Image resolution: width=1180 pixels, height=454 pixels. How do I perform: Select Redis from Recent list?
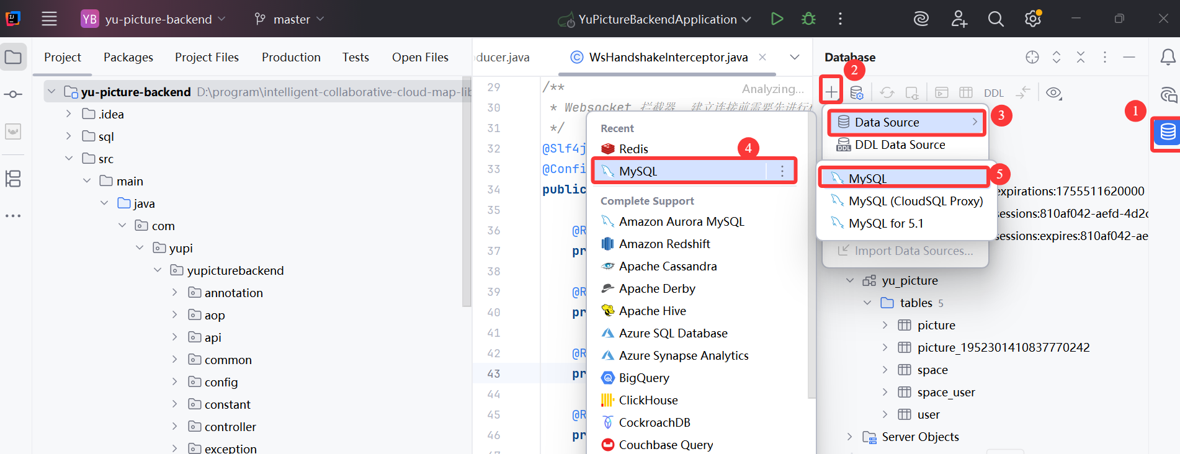[633, 149]
